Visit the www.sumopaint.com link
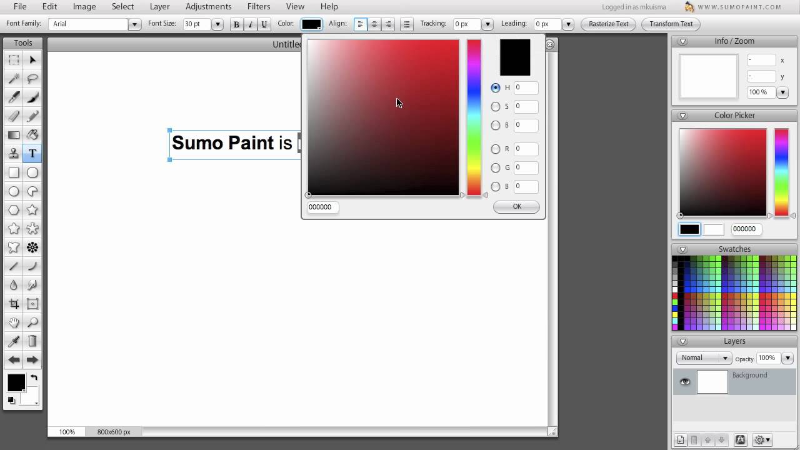 coord(739,7)
